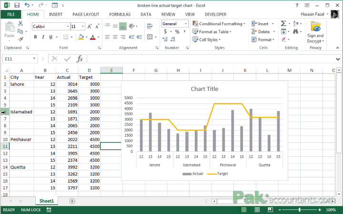Toggle Top Align button
343x214 pixels.
107,26
